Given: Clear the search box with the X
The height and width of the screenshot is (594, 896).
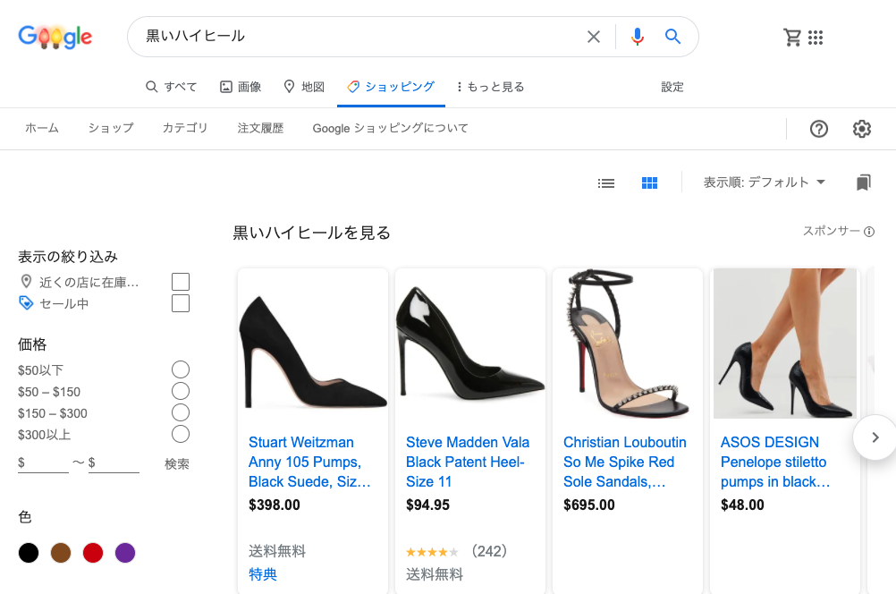Looking at the screenshot, I should click(x=593, y=37).
